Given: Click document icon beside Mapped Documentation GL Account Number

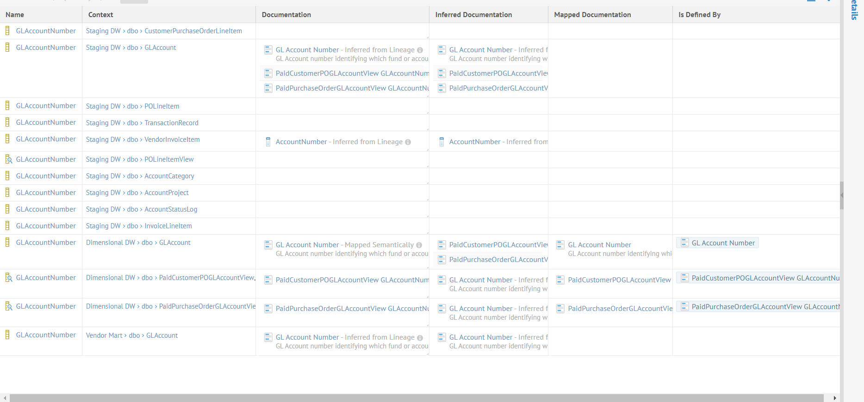Looking at the screenshot, I should (560, 245).
